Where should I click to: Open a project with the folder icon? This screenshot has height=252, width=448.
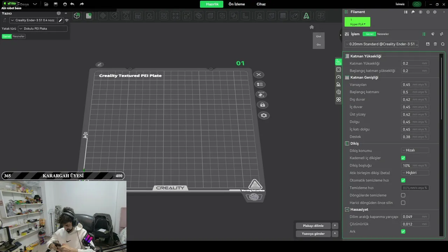pos(46,4)
